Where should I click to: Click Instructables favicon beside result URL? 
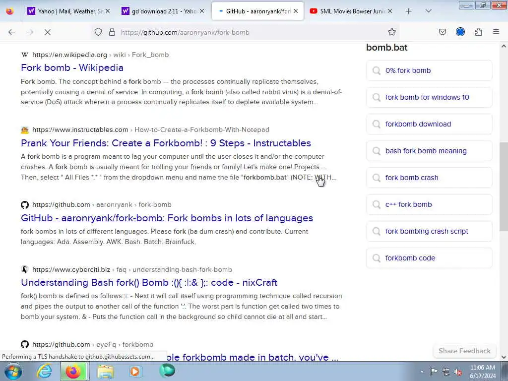click(x=25, y=130)
